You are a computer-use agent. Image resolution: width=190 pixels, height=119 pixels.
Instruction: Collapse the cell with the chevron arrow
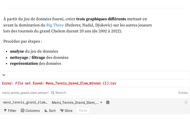[x=4, y=75]
